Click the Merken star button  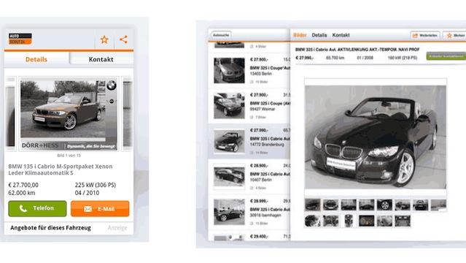pyautogui.click(x=455, y=35)
